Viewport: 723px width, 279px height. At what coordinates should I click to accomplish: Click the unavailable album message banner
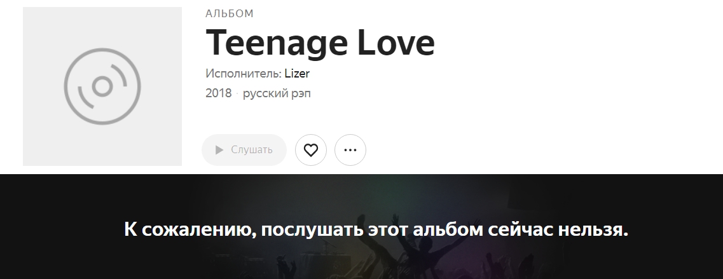coord(376,229)
